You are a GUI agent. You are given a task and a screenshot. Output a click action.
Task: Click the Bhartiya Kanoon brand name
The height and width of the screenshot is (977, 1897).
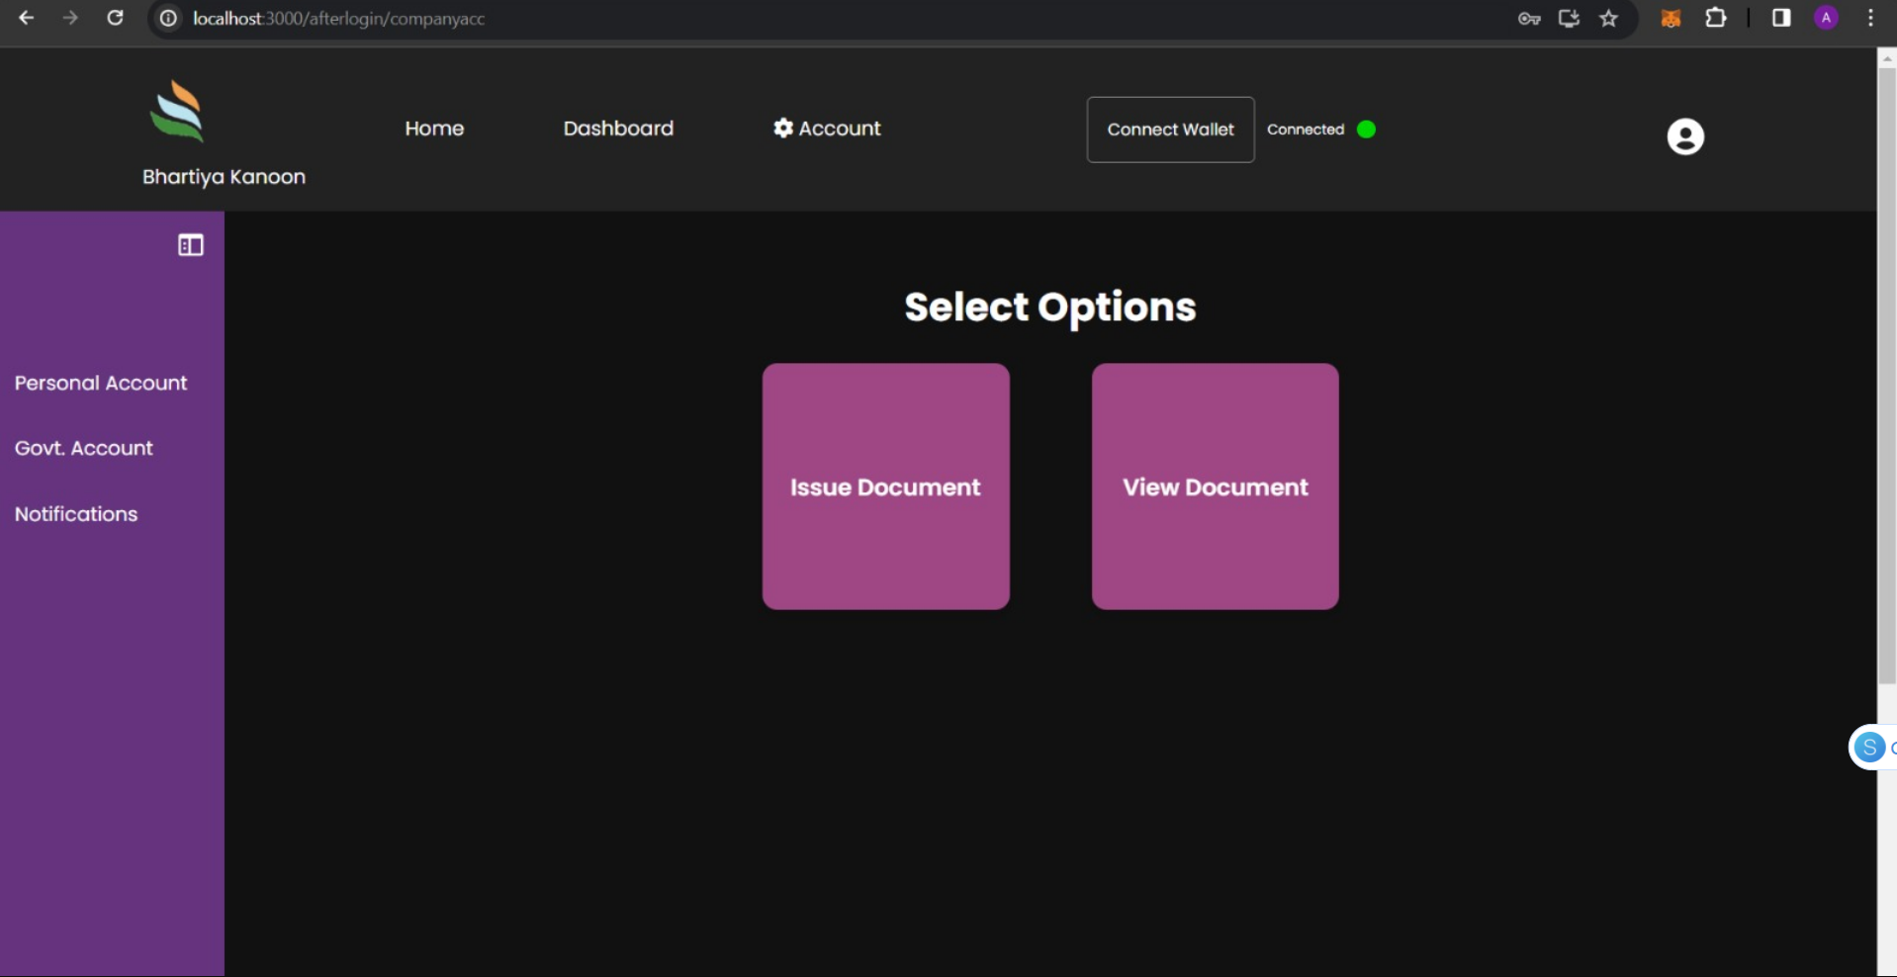point(224,177)
